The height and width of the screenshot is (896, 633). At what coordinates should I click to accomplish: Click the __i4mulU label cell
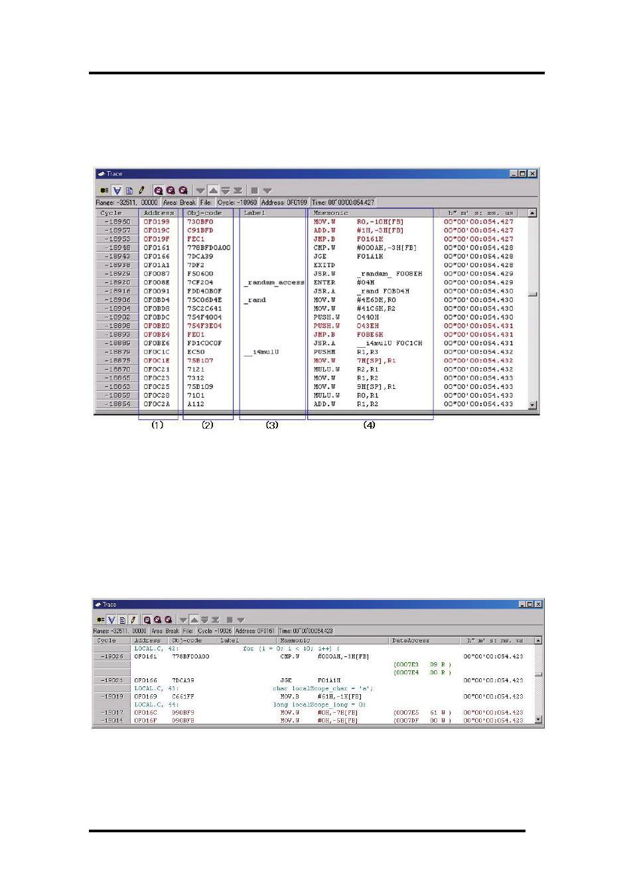261,352
